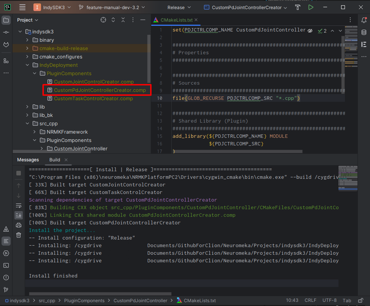The height and width of the screenshot is (306, 370).
Task: Toggle inspections eye icon in editor
Action: tap(310, 31)
